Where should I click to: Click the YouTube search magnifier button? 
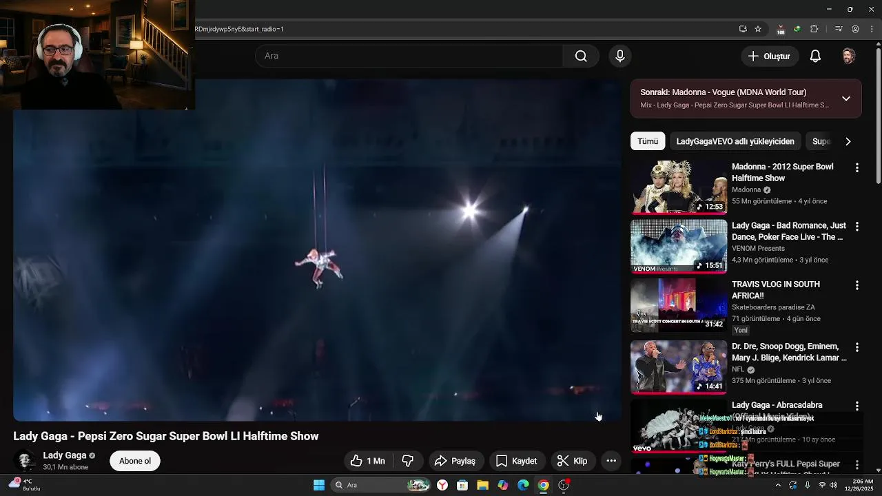tap(581, 56)
